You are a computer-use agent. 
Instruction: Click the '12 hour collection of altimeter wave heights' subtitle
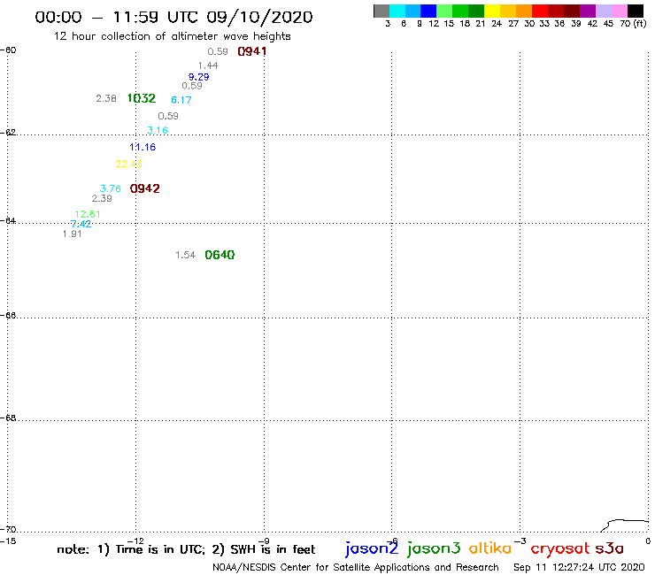pos(172,36)
